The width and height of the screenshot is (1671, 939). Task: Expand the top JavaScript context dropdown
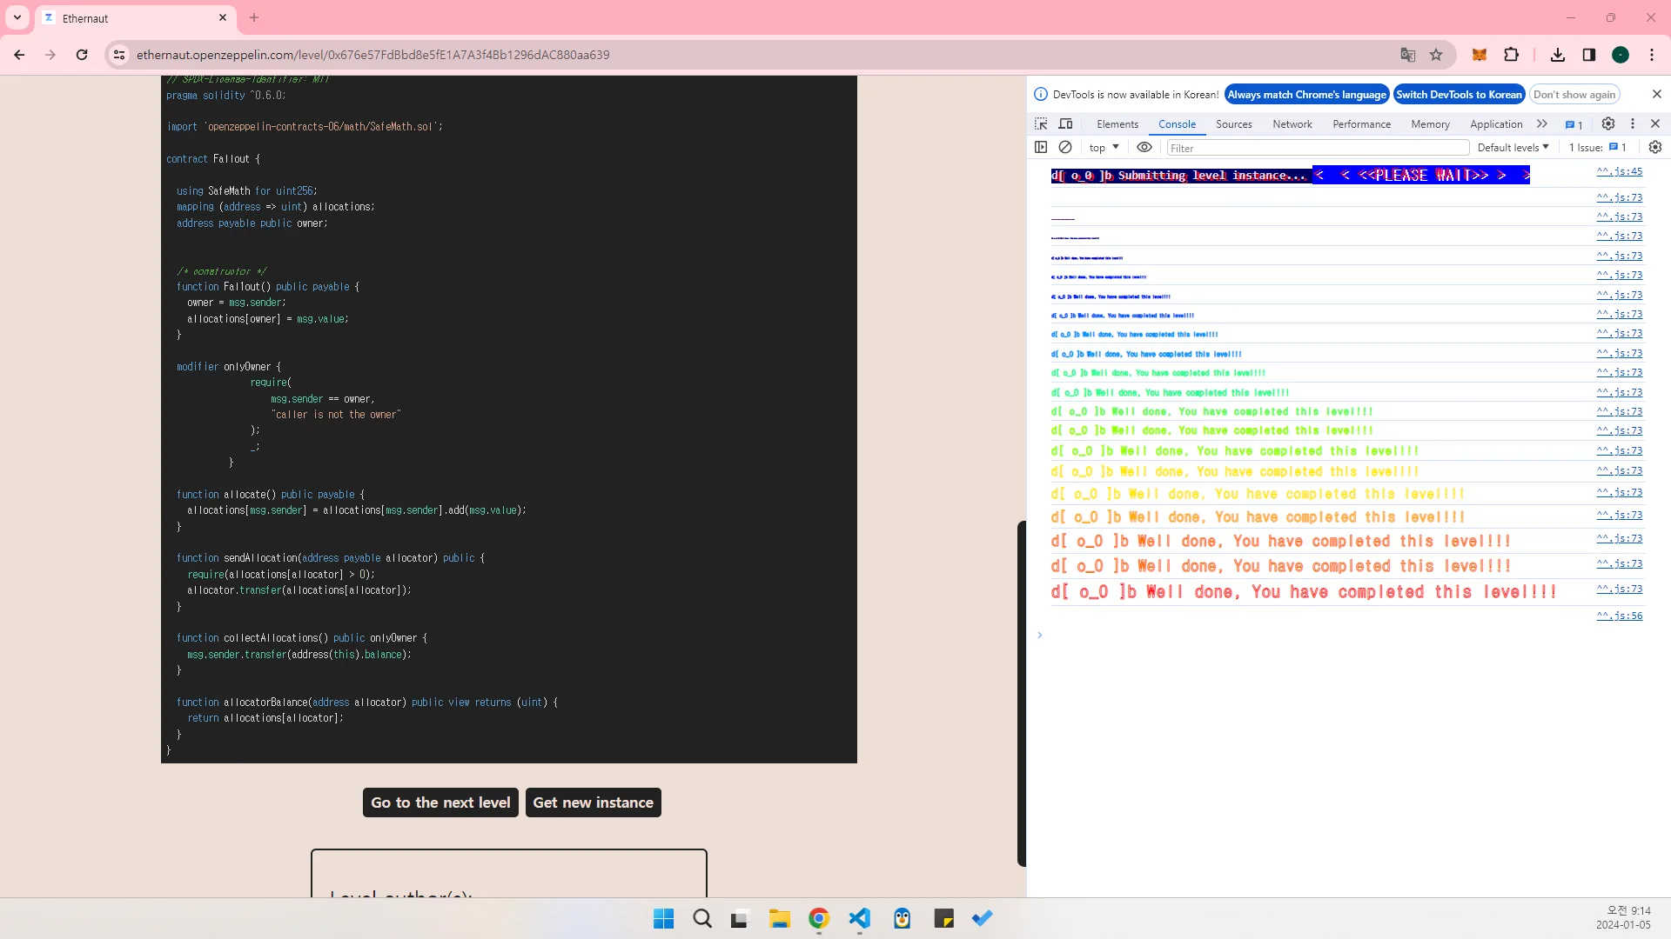pyautogui.click(x=1104, y=147)
